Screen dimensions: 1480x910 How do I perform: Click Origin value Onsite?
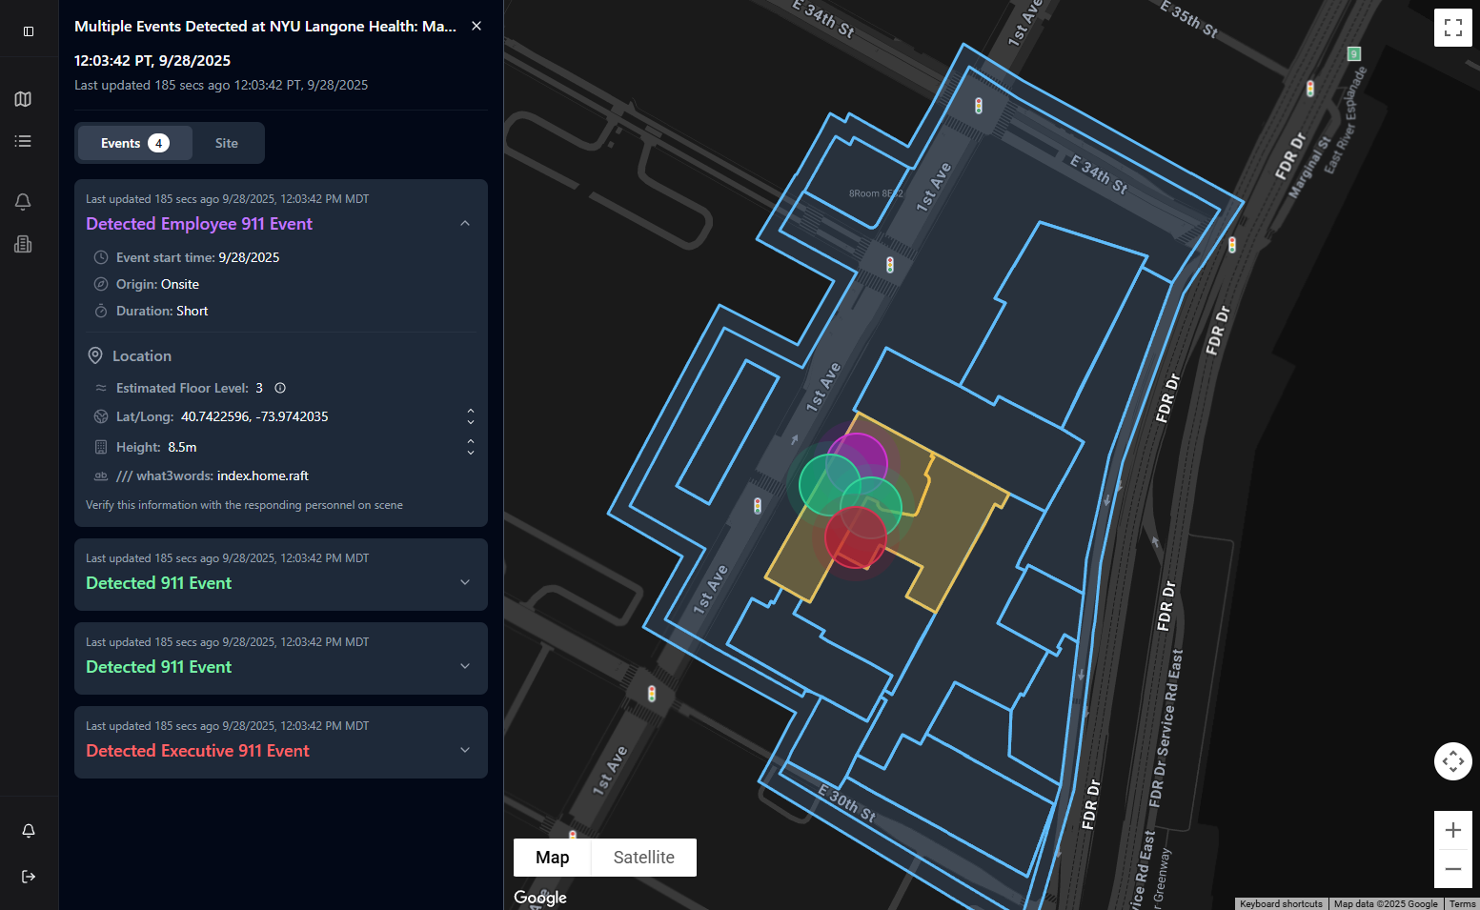click(180, 284)
